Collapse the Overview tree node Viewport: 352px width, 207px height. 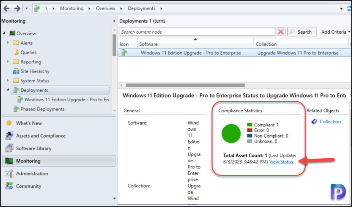[4, 33]
